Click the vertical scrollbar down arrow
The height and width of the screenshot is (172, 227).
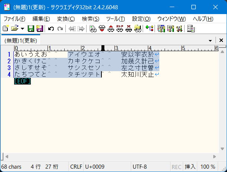tap(223, 149)
